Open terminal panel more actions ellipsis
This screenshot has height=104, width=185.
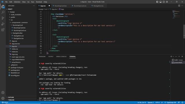pyautogui.click(x=176, y=57)
